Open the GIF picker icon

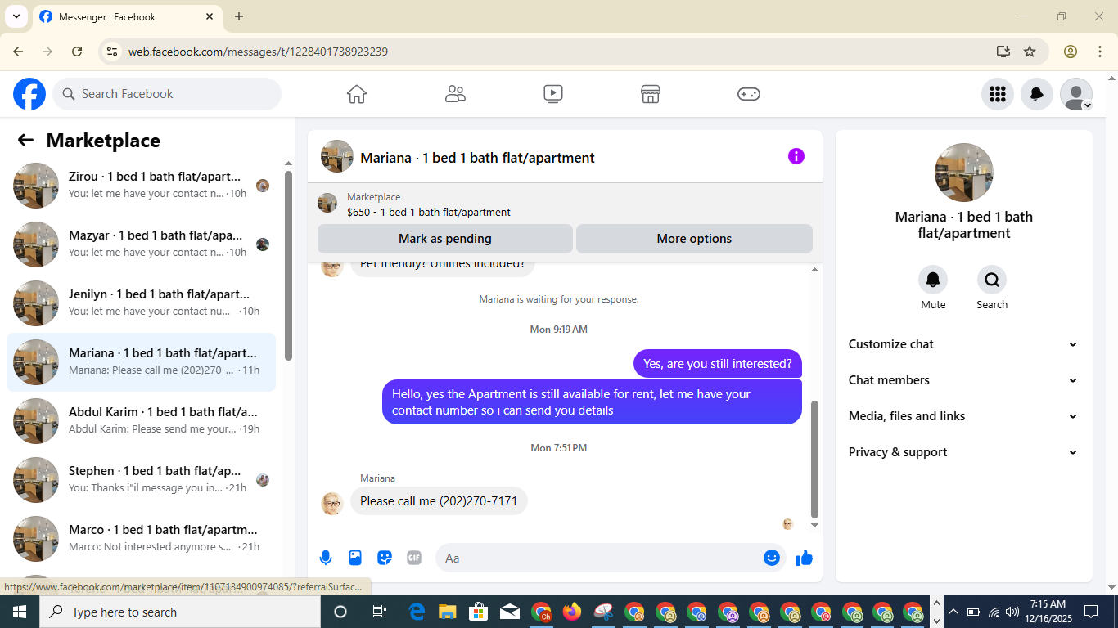pos(414,558)
